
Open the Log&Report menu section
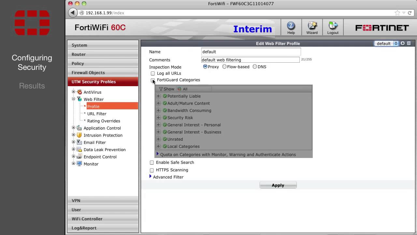[x=103, y=228]
